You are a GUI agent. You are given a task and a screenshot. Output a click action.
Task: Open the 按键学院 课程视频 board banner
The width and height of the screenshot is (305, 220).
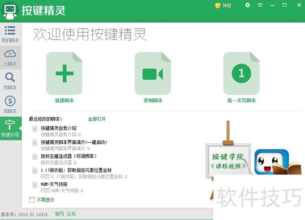tap(228, 161)
